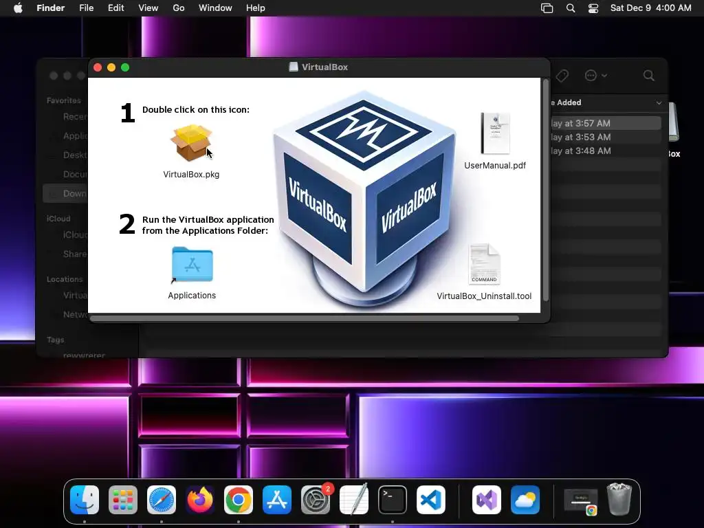Select Downloads in background Finder sidebar
The width and height of the screenshot is (704, 528).
click(x=65, y=193)
